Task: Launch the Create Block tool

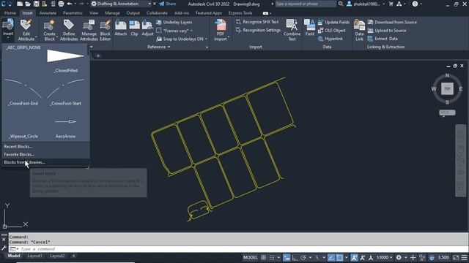Action: click(49, 30)
